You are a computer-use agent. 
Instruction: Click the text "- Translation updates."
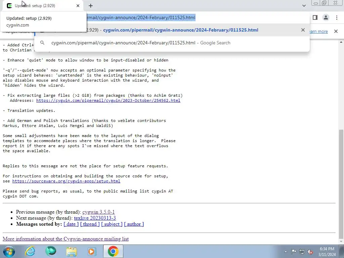pos(29,111)
